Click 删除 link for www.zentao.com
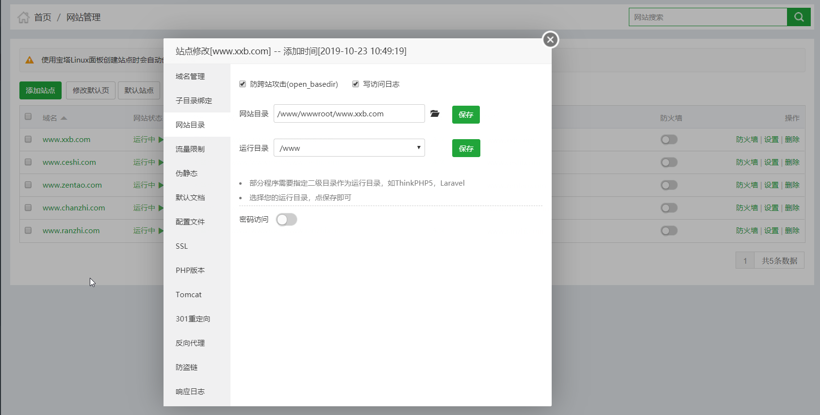 point(792,185)
